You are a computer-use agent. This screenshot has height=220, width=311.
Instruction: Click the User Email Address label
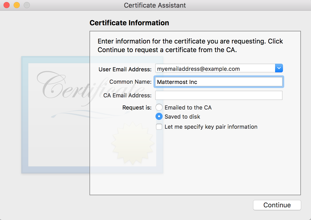tap(125, 69)
